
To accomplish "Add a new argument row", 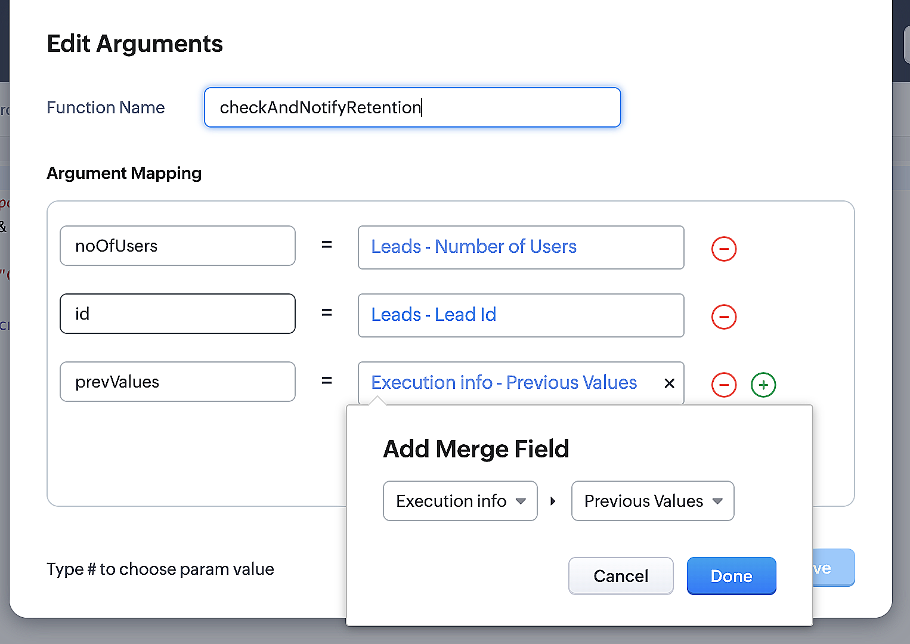I will click(x=763, y=385).
